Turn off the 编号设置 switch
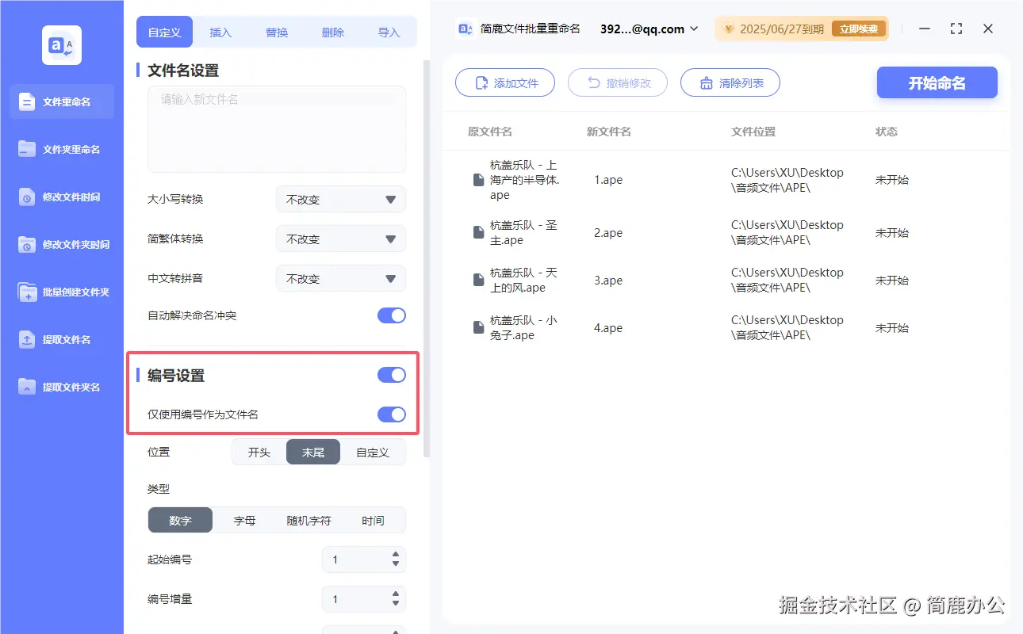 coord(391,374)
